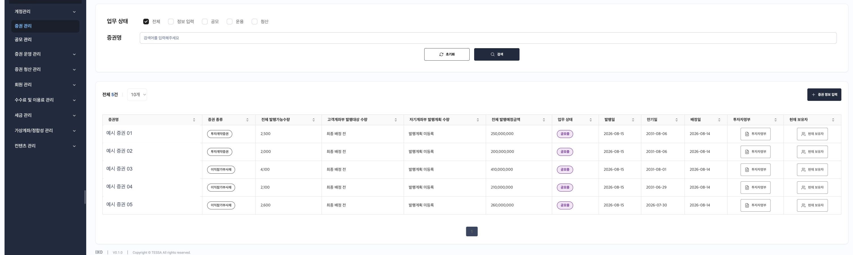Click sort icon on 전체 발행예정금액 header
The width and height of the screenshot is (853, 255).
point(544,120)
